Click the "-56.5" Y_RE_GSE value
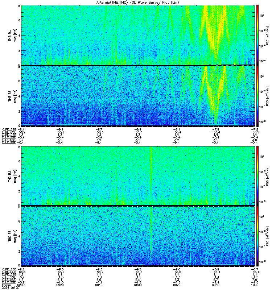Viewport: 272px width, 290px height. coord(255,132)
